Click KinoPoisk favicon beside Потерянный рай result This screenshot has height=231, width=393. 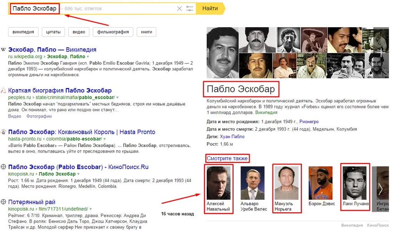pyautogui.click(x=3, y=202)
